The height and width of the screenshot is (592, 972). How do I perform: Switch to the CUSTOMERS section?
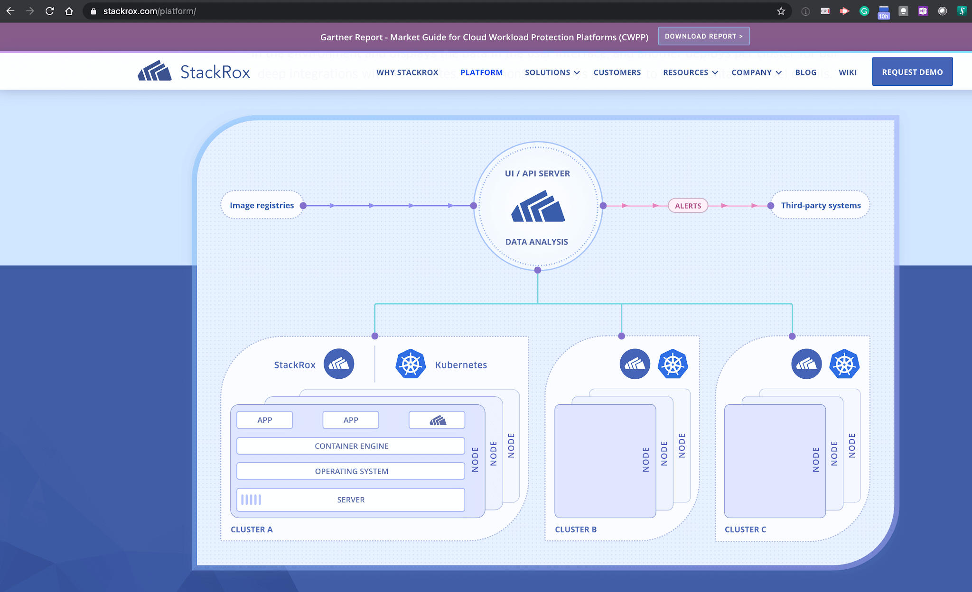617,72
